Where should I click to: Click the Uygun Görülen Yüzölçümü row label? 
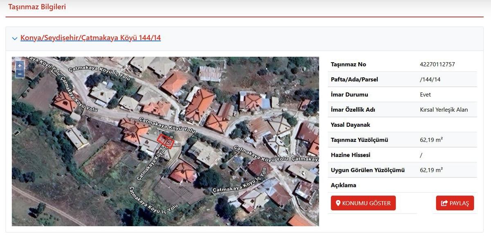(x=367, y=170)
